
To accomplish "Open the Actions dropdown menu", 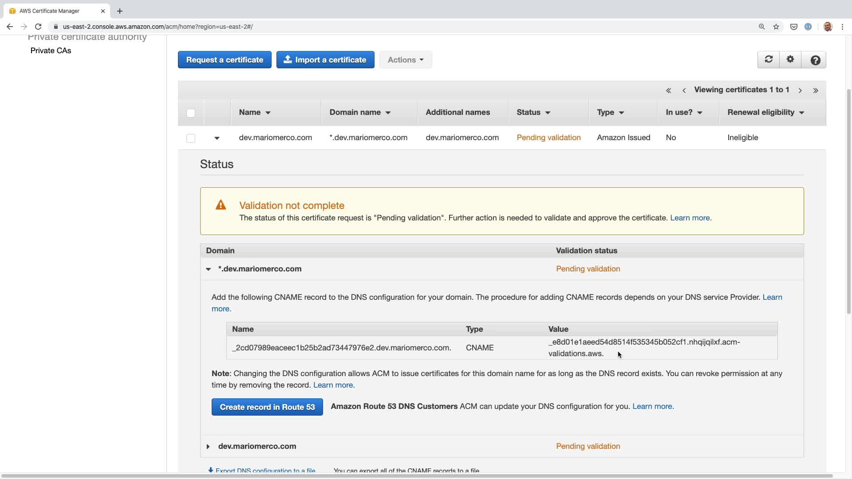I will [405, 60].
